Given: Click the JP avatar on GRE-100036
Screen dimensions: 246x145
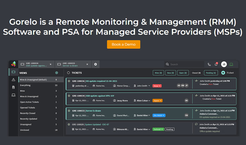Looking at the screenshot, I should coord(186,86).
